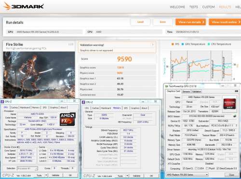Click the Fire Strike heading text
Viewport: 241px width, 179px height.
14,44
